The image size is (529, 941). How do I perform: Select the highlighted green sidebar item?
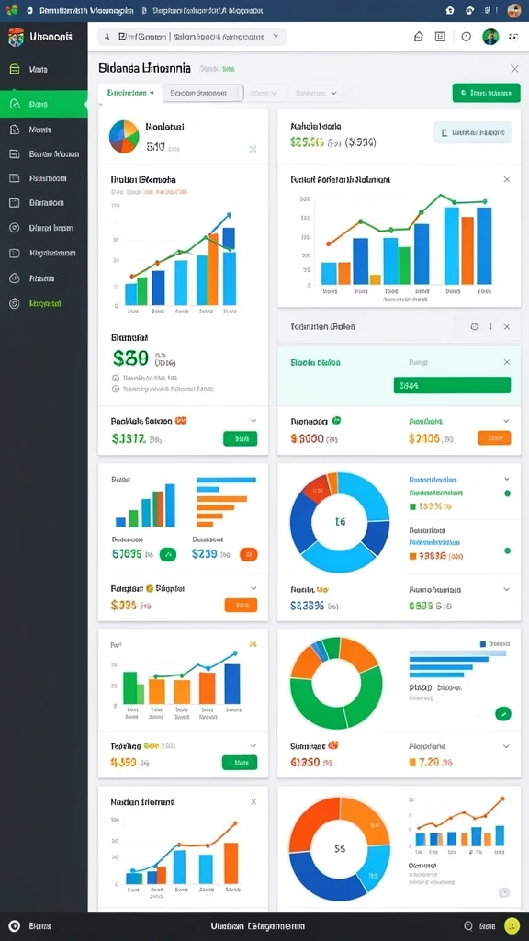point(44,104)
